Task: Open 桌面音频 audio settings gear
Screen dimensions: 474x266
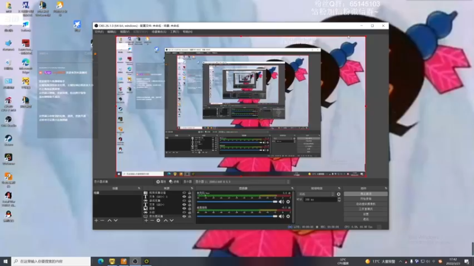Action: pos(288,216)
